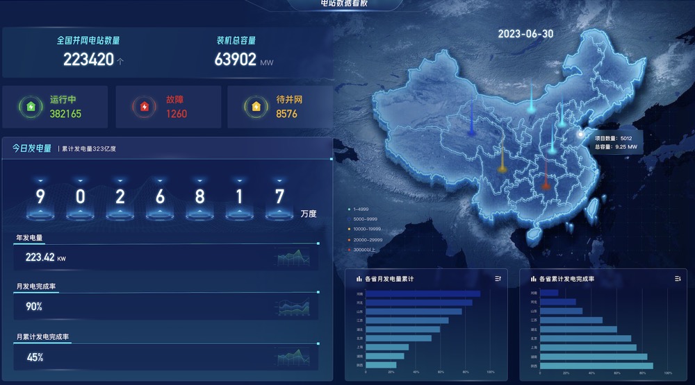Click the 2023-06-30 date label
The width and height of the screenshot is (695, 385).
(525, 34)
